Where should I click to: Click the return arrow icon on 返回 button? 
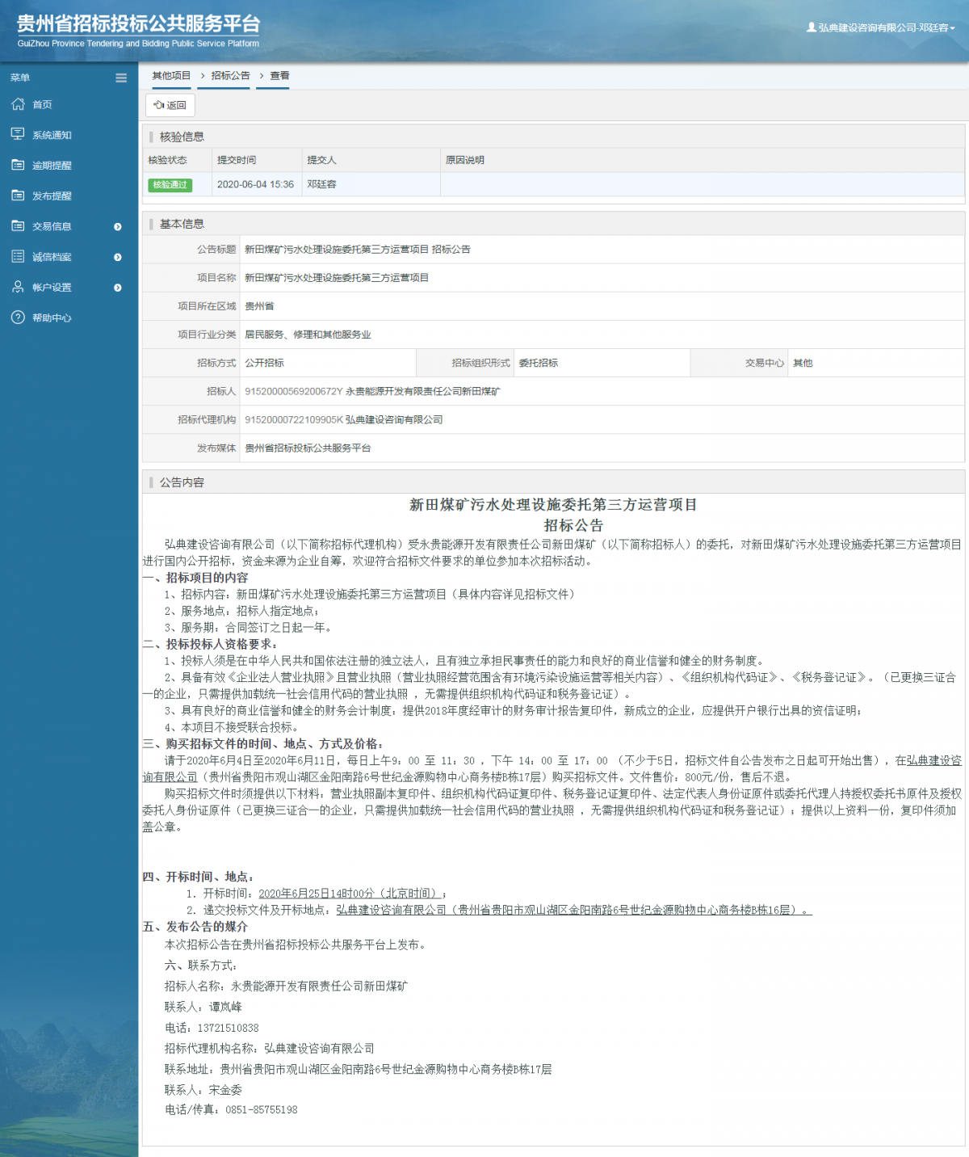click(x=160, y=104)
